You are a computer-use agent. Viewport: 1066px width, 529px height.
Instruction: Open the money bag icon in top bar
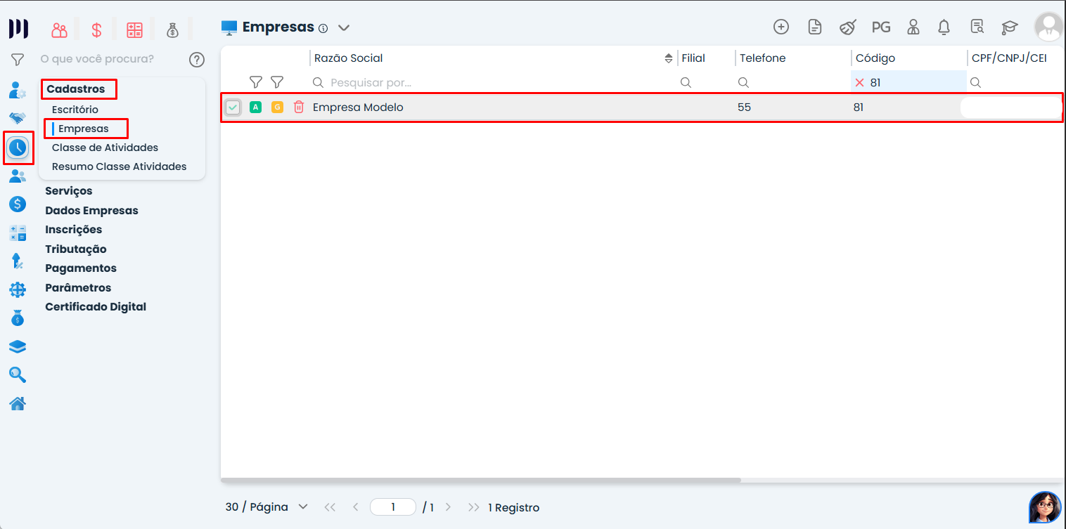coord(172,30)
